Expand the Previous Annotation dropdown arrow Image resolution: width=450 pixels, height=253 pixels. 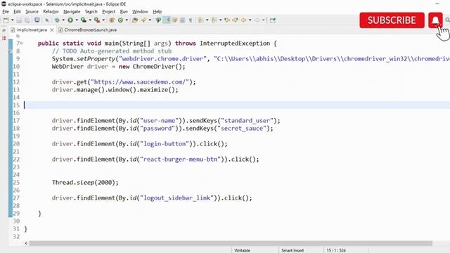point(220,20)
